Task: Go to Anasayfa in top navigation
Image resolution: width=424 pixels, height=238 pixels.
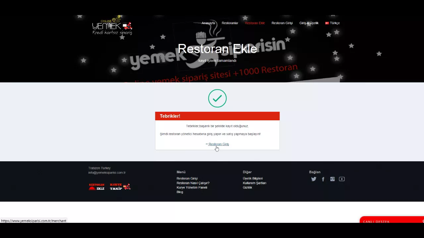Action: pos(208,23)
